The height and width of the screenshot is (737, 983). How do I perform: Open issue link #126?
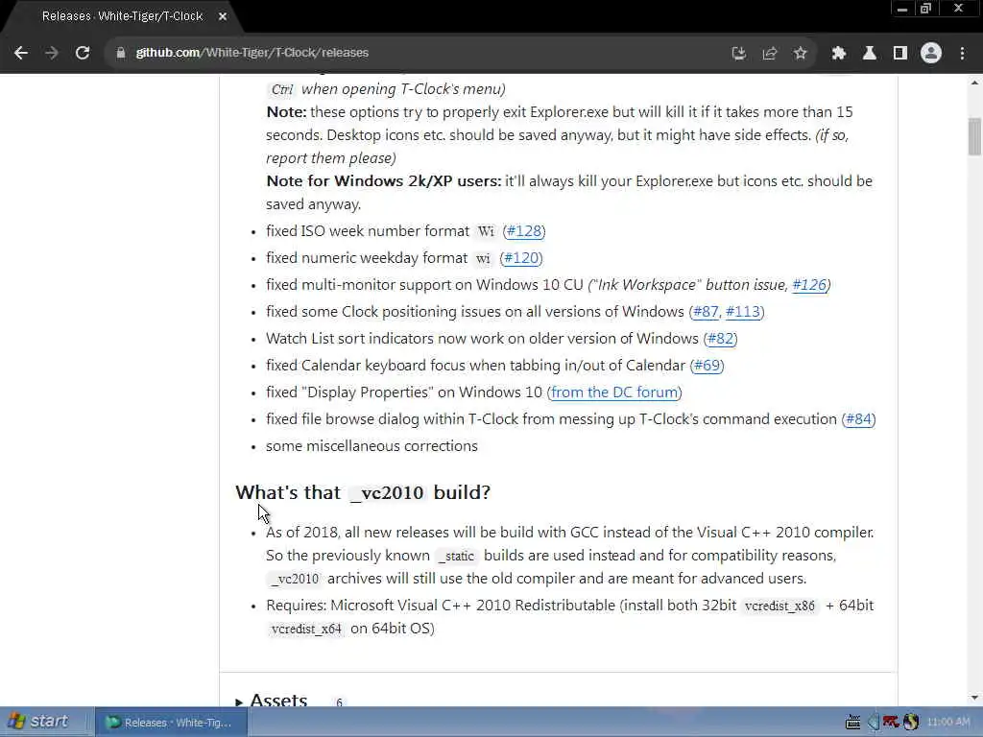[809, 285]
